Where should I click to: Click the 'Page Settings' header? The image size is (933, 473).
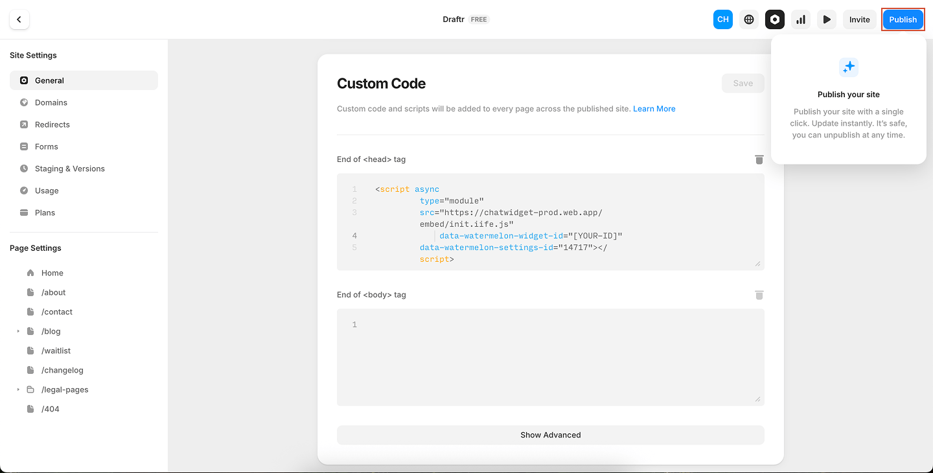(x=36, y=248)
